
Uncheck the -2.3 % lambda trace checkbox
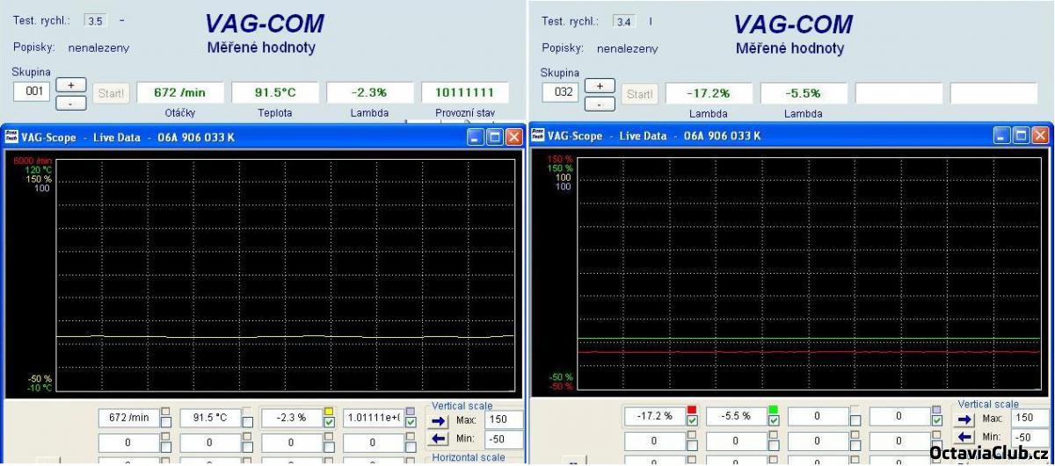(x=329, y=422)
